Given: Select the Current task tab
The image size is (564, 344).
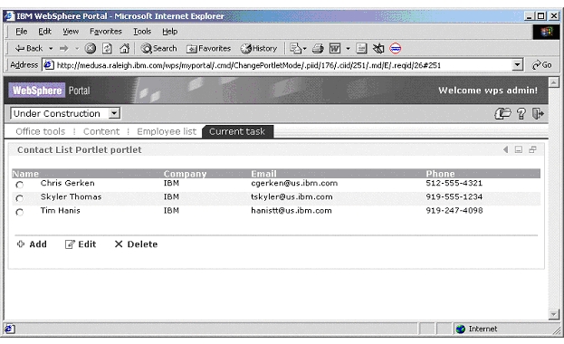Looking at the screenshot, I should coord(237,131).
